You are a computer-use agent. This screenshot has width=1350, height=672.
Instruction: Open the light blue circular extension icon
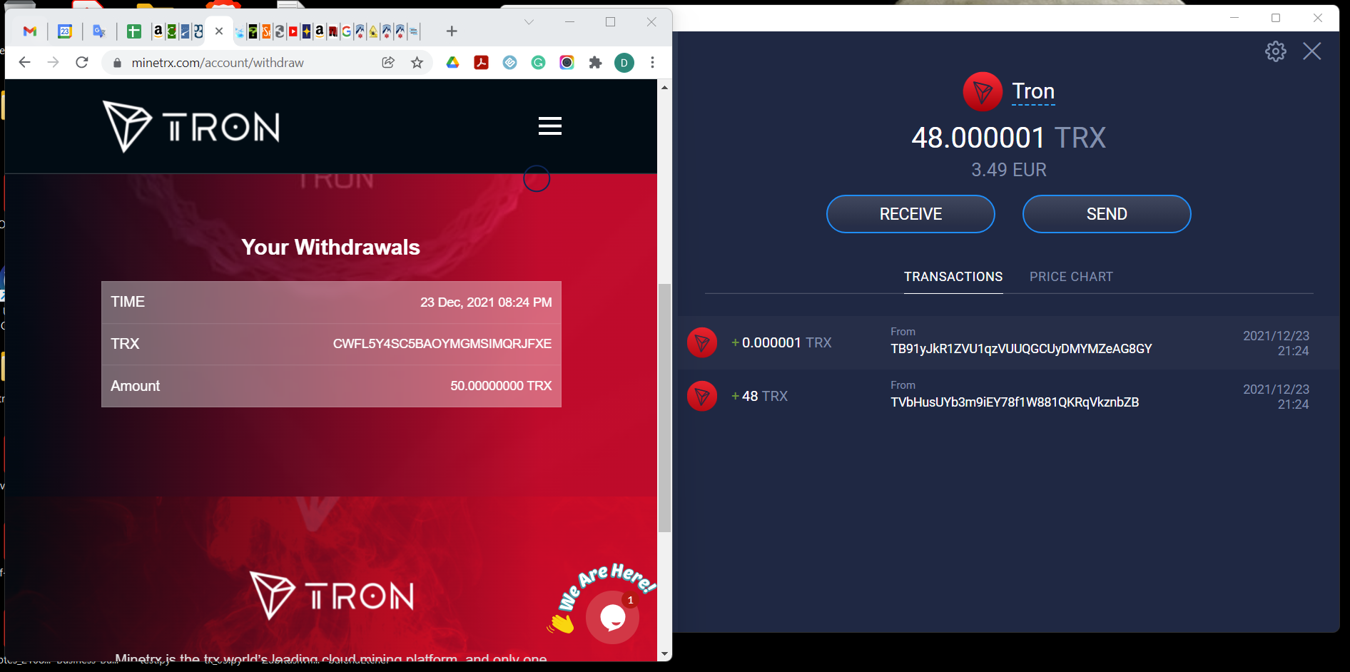click(x=510, y=63)
